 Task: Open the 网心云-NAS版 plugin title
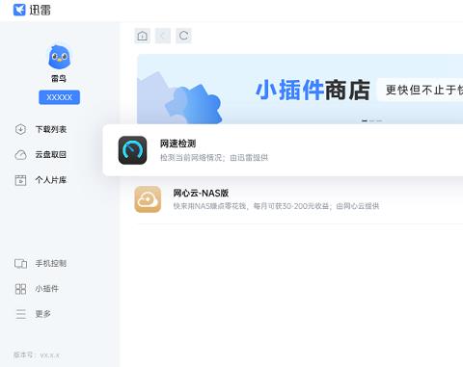(x=201, y=193)
